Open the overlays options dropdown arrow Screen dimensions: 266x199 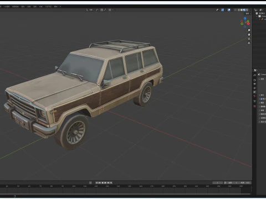tap(232, 10)
